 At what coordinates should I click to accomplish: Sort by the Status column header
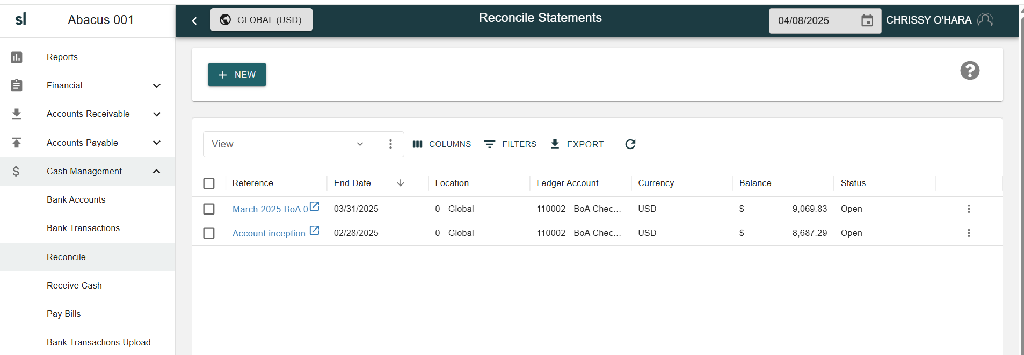pos(853,183)
